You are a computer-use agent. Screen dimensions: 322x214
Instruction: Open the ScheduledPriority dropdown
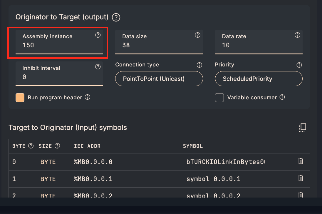(x=259, y=79)
